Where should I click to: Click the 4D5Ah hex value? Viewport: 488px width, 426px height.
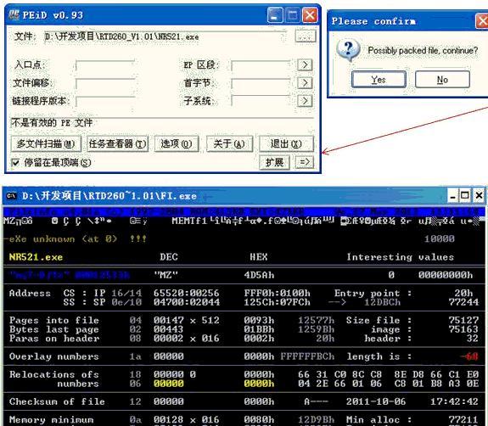pyautogui.click(x=259, y=275)
